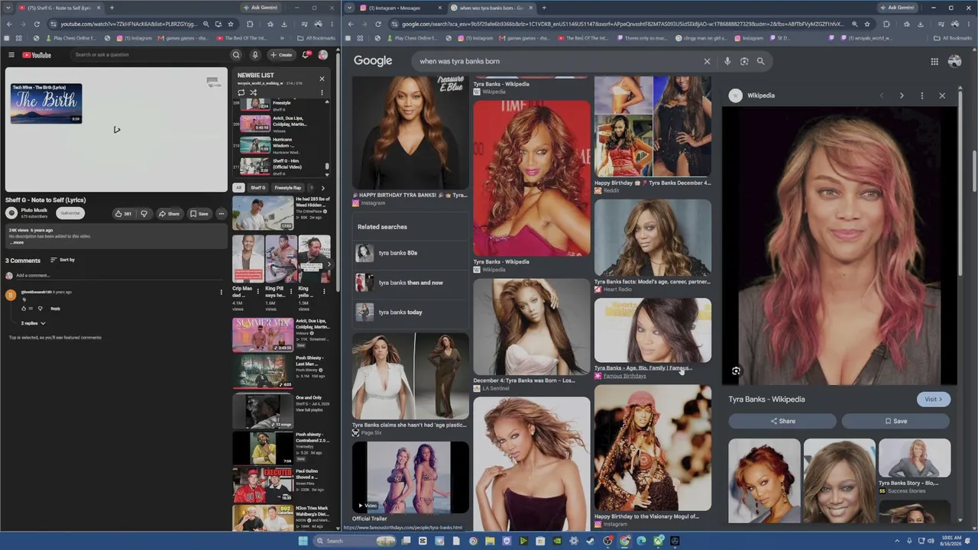Go to the next image in preview panel
The height and width of the screenshot is (550, 978).
pos(902,95)
